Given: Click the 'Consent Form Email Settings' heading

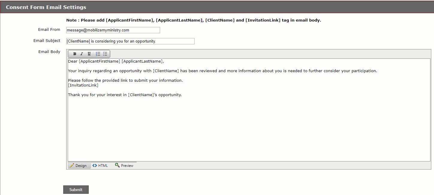Looking at the screenshot, I should (46, 7).
